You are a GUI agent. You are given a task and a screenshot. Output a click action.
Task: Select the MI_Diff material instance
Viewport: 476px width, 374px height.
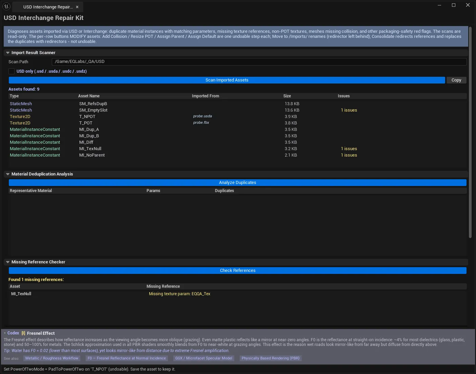pyautogui.click(x=238, y=142)
